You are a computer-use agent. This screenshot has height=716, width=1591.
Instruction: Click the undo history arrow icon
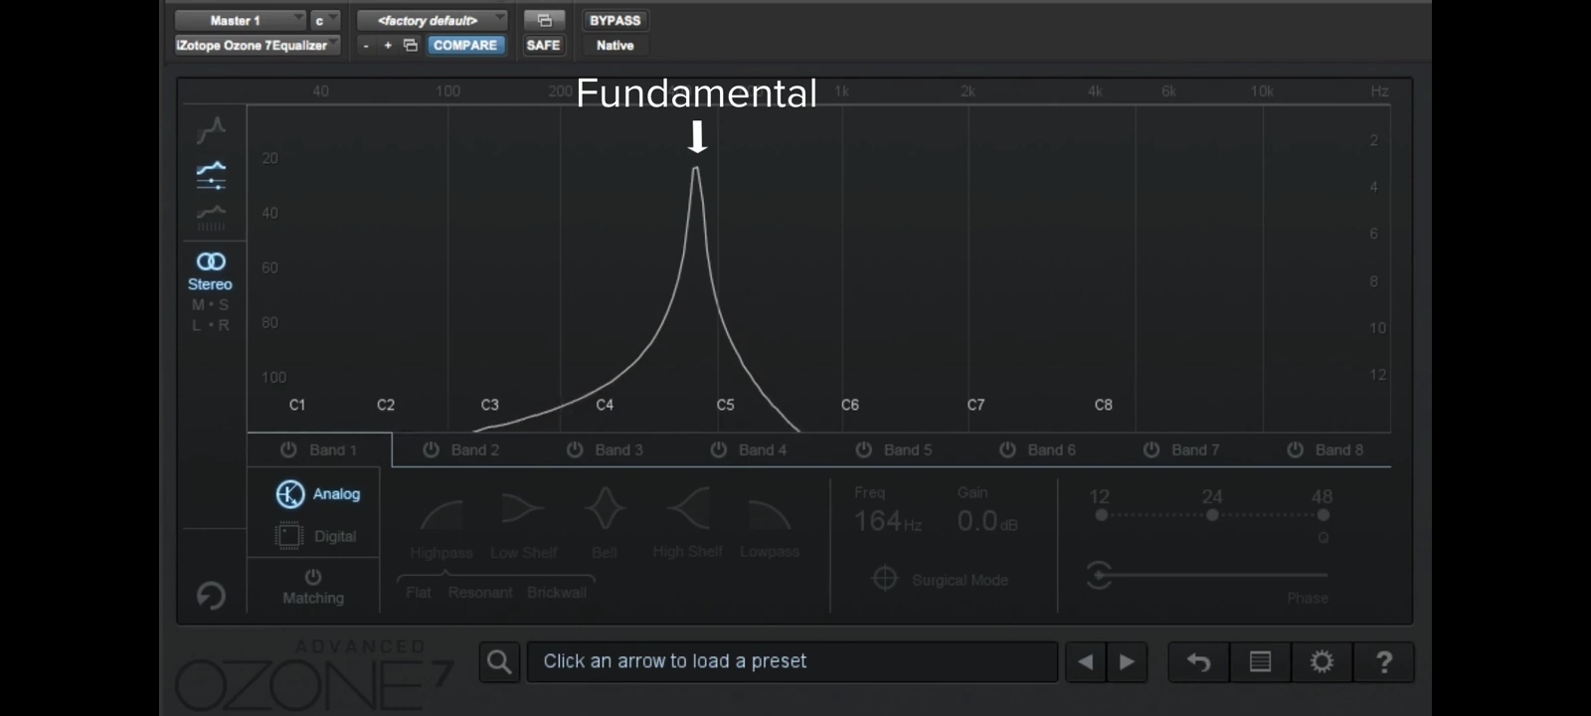[1198, 662]
